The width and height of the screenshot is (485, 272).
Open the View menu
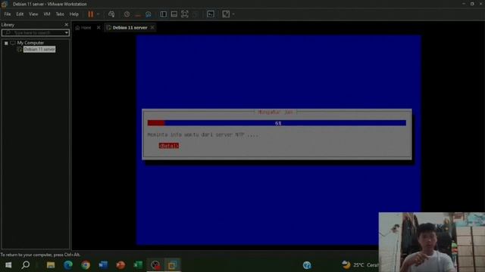(x=33, y=14)
